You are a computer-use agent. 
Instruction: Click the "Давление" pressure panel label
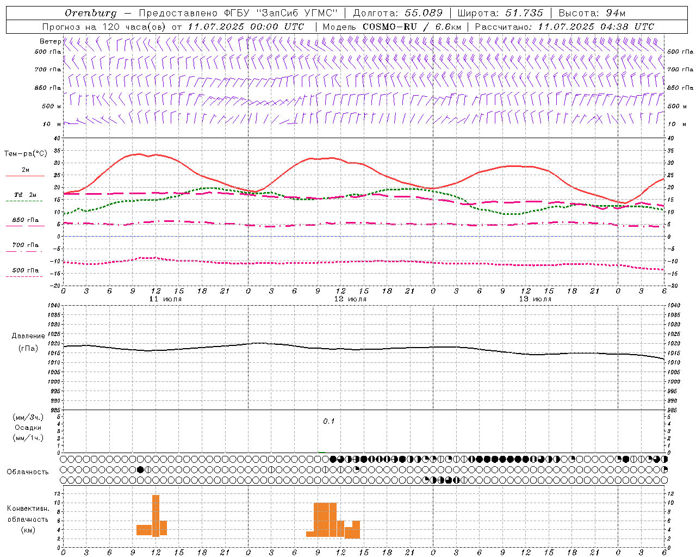(28, 336)
